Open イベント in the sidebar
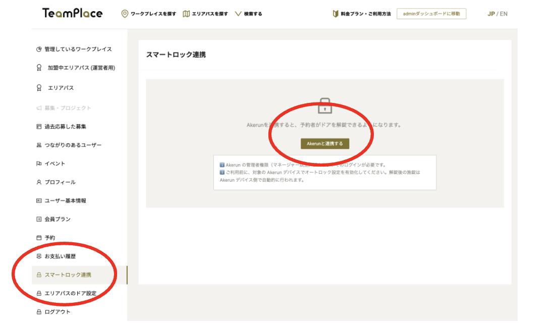The height and width of the screenshot is (325, 559). [54, 164]
